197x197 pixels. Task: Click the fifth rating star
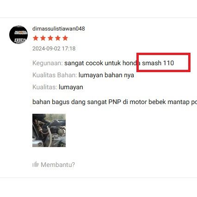[x=65, y=38]
